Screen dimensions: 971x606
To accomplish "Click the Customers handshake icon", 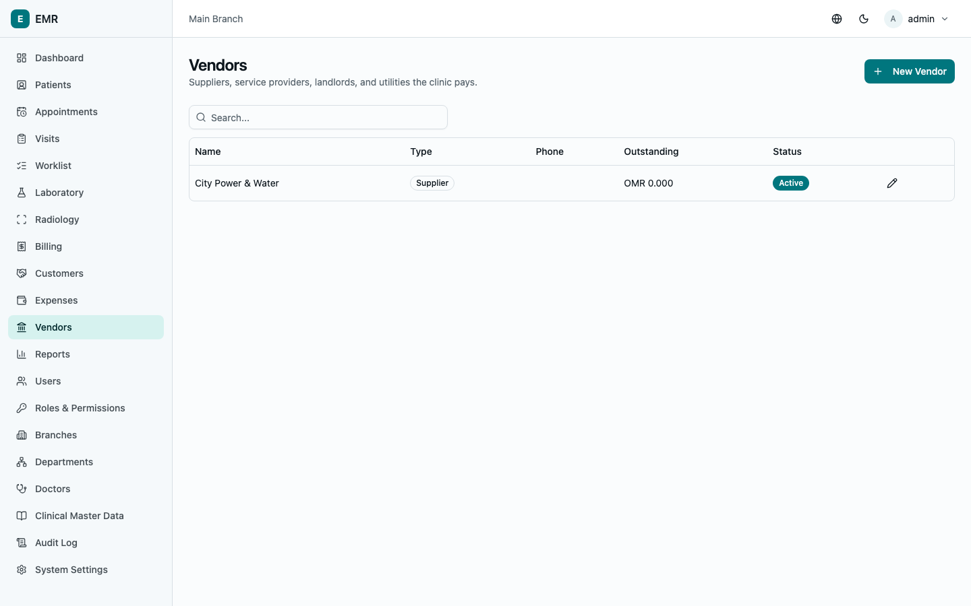I will pos(22,273).
